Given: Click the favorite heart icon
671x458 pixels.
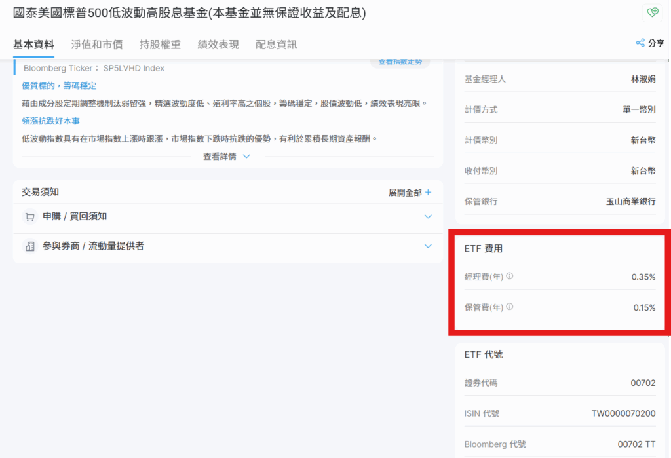Looking at the screenshot, I should [653, 12].
